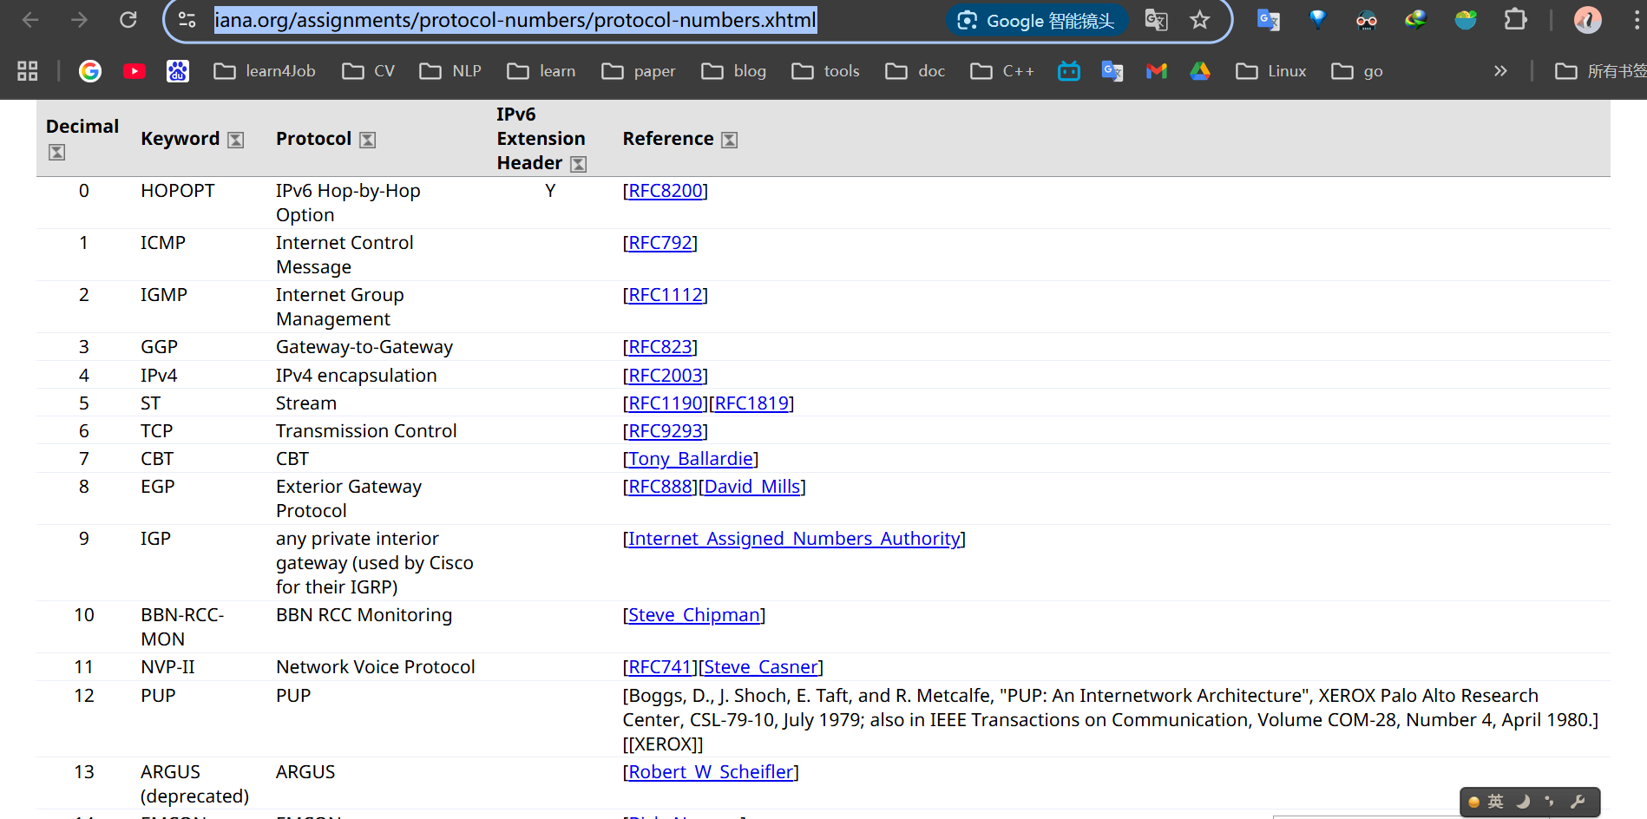This screenshot has width=1647, height=819.
Task: Open the David Mills contact link
Action: click(752, 487)
